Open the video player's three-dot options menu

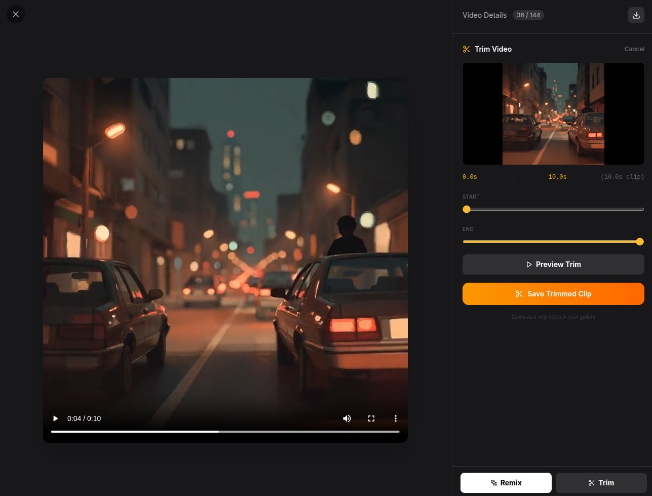(396, 418)
